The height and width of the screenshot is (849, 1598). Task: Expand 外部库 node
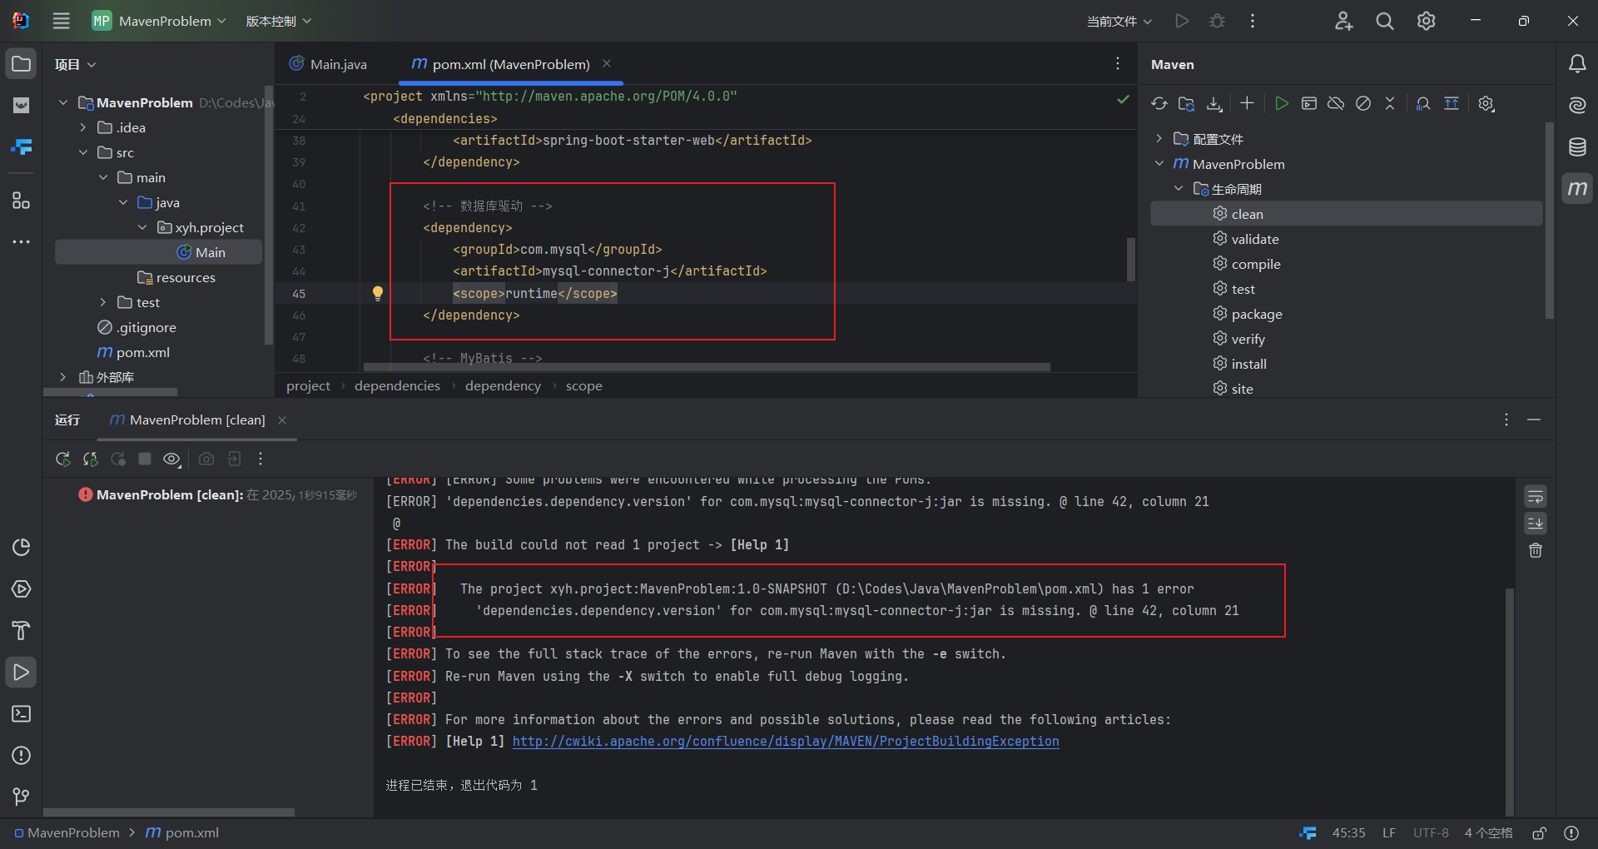63,377
